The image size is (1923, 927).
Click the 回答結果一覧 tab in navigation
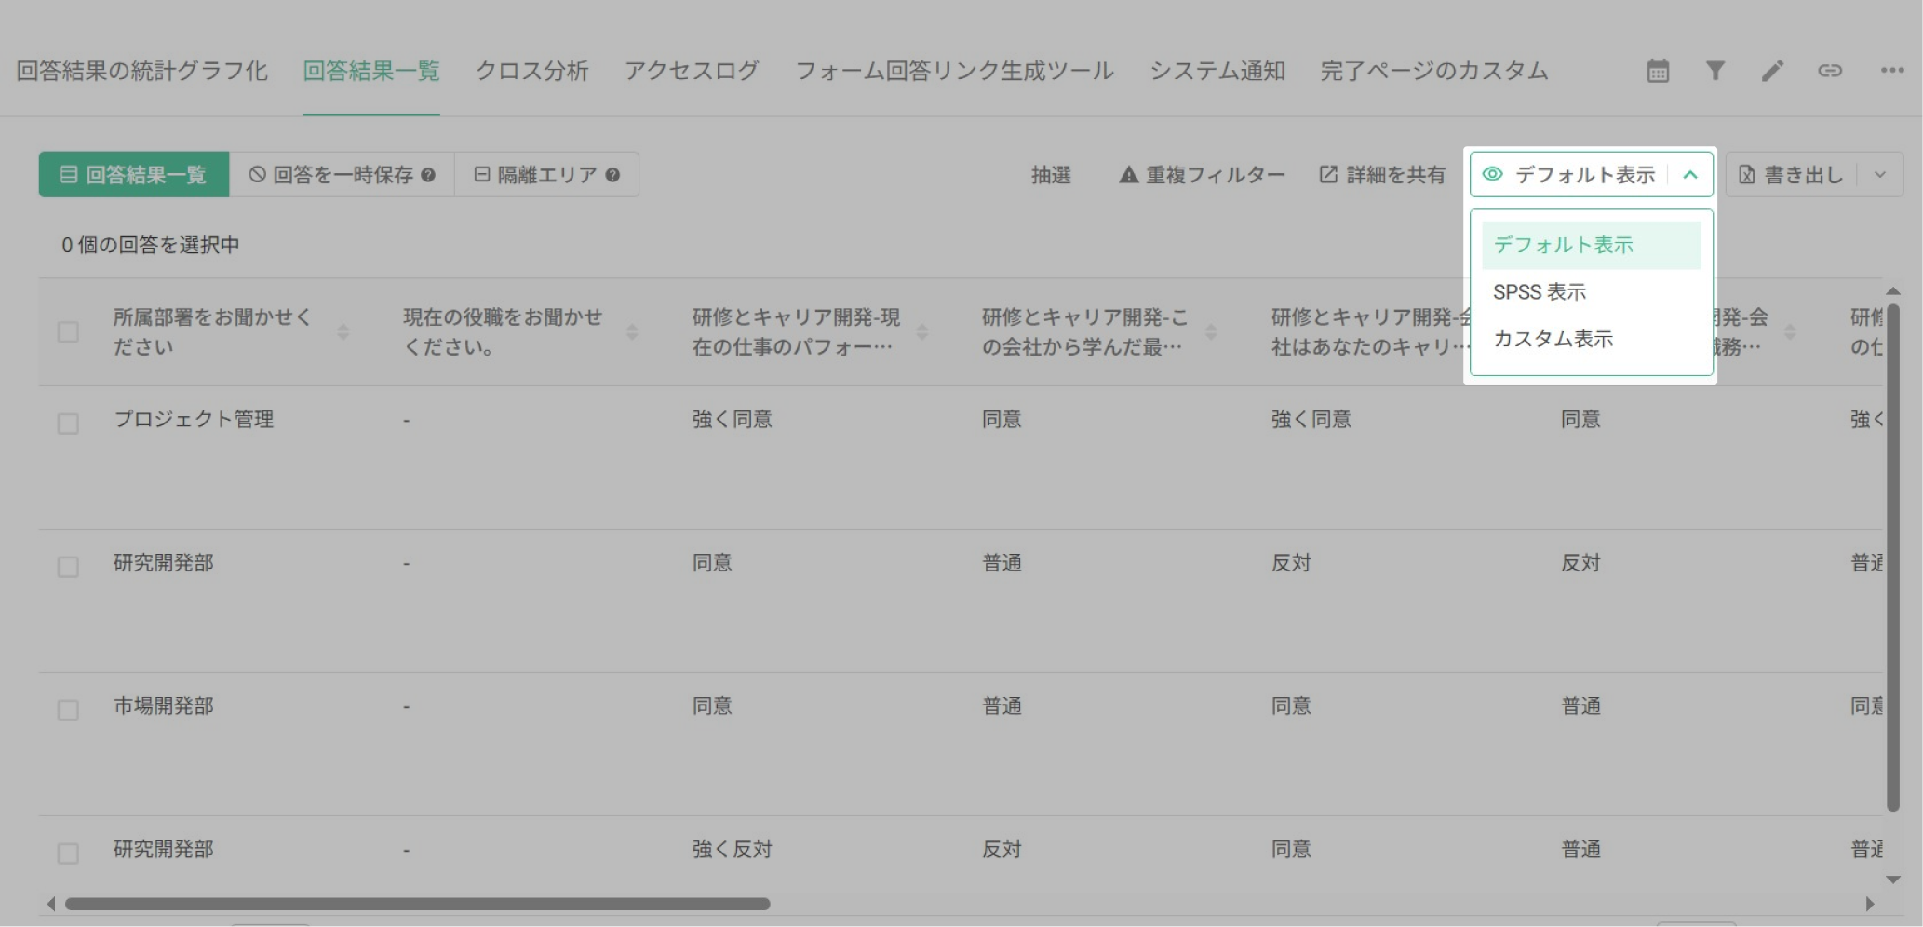pyautogui.click(x=371, y=71)
